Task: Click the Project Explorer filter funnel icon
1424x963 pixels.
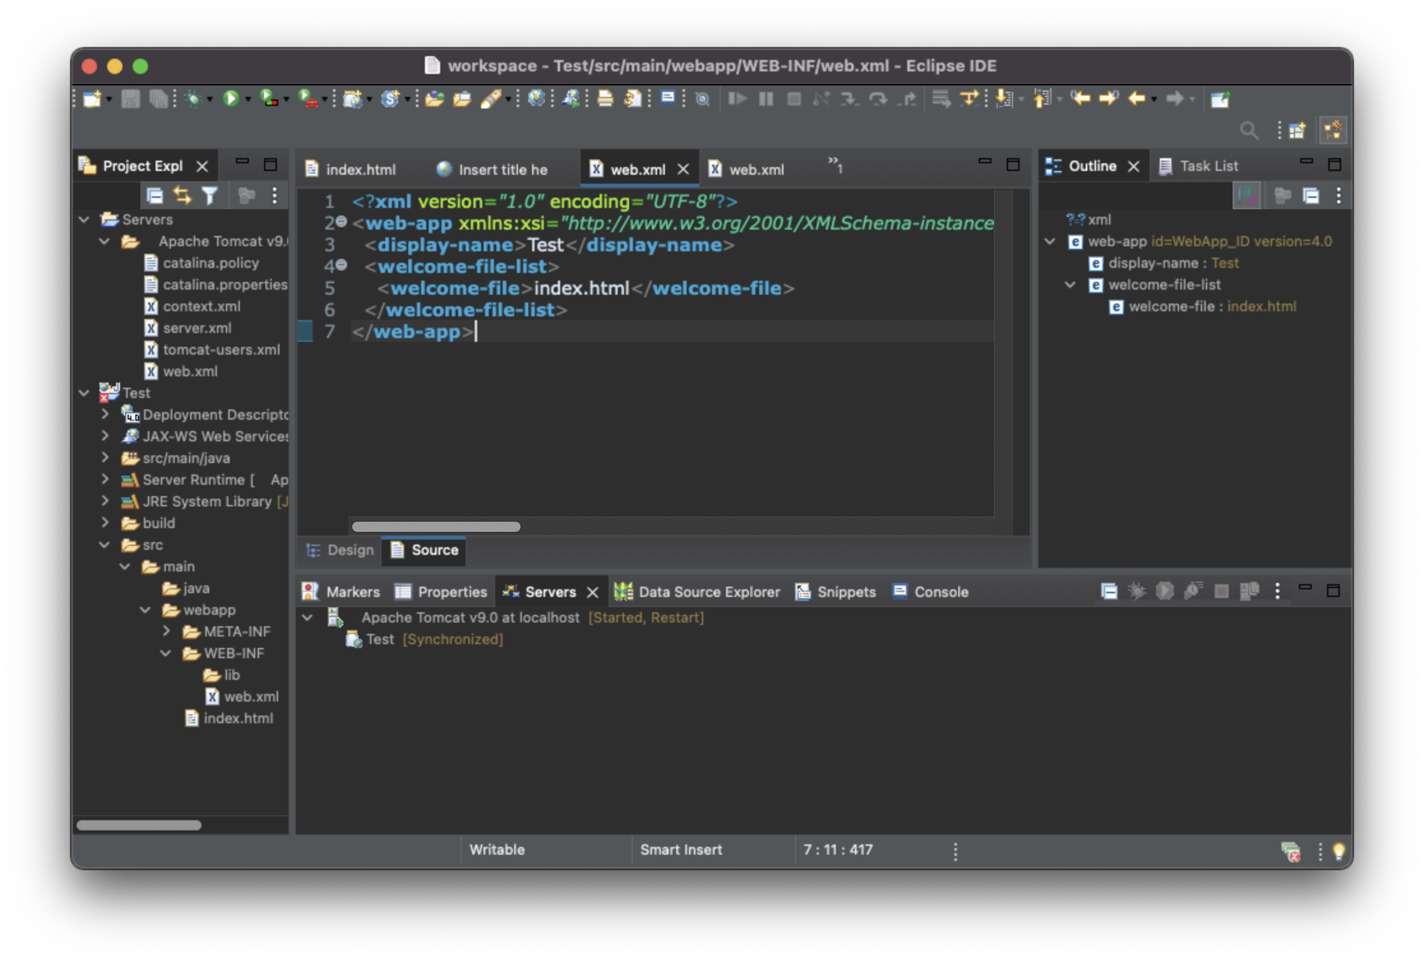Action: 210,196
